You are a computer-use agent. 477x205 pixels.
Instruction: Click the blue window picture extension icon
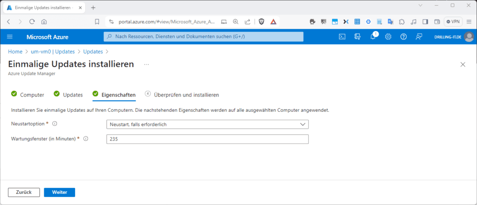click(x=334, y=21)
